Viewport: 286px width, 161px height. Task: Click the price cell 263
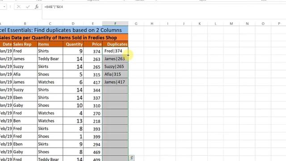coord(93,59)
